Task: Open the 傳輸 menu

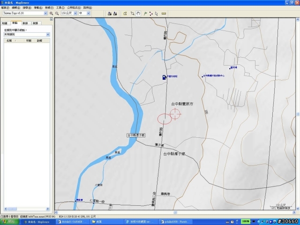Action: tap(38, 7)
